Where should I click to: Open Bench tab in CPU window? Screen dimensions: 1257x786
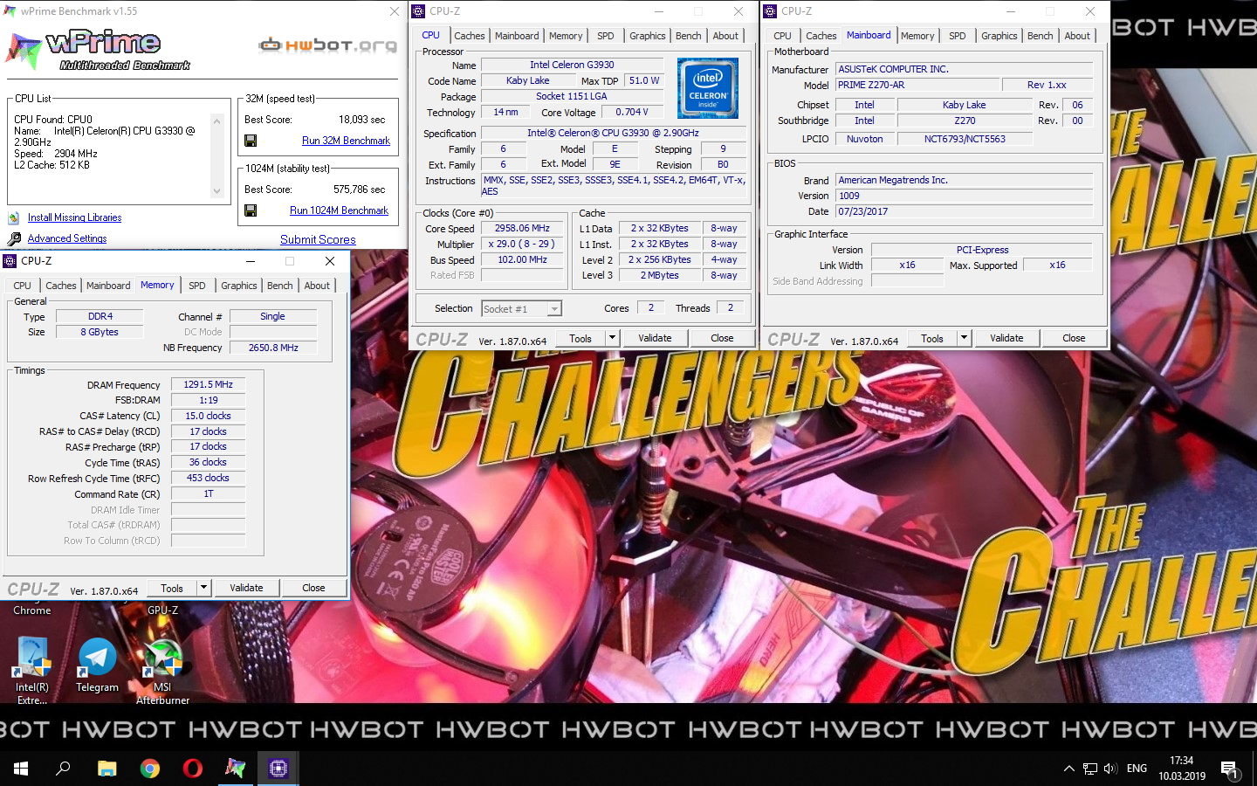[x=689, y=36]
